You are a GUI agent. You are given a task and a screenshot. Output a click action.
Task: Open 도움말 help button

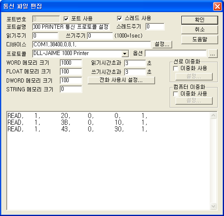[x=200, y=40]
